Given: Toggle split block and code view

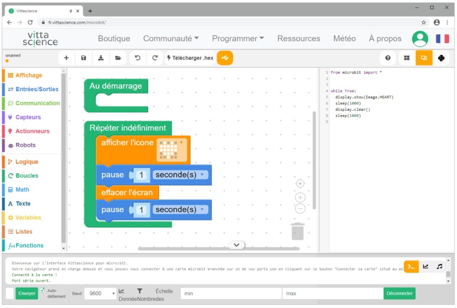Looking at the screenshot, I should click(423, 58).
